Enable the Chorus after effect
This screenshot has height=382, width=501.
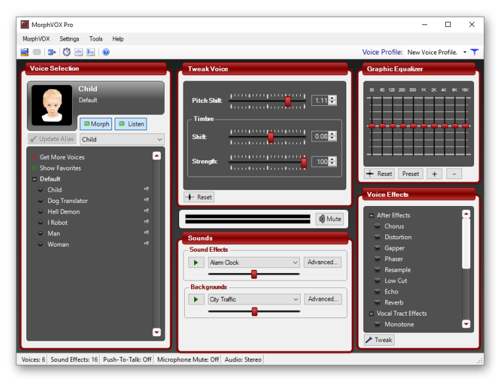coord(378,226)
